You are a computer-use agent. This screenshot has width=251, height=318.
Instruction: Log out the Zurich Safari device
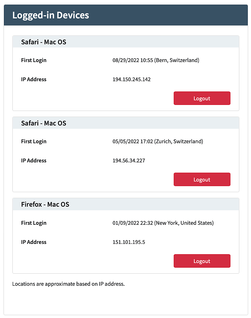(x=202, y=179)
